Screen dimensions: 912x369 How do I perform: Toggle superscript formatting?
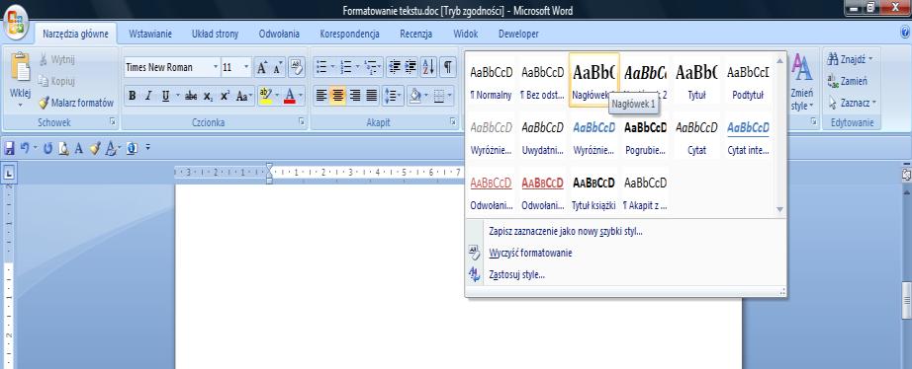(x=225, y=97)
